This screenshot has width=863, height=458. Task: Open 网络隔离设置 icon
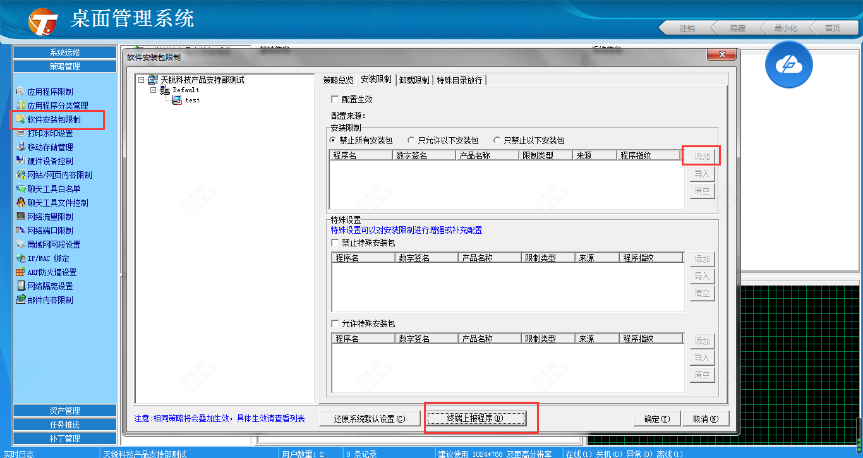(21, 286)
